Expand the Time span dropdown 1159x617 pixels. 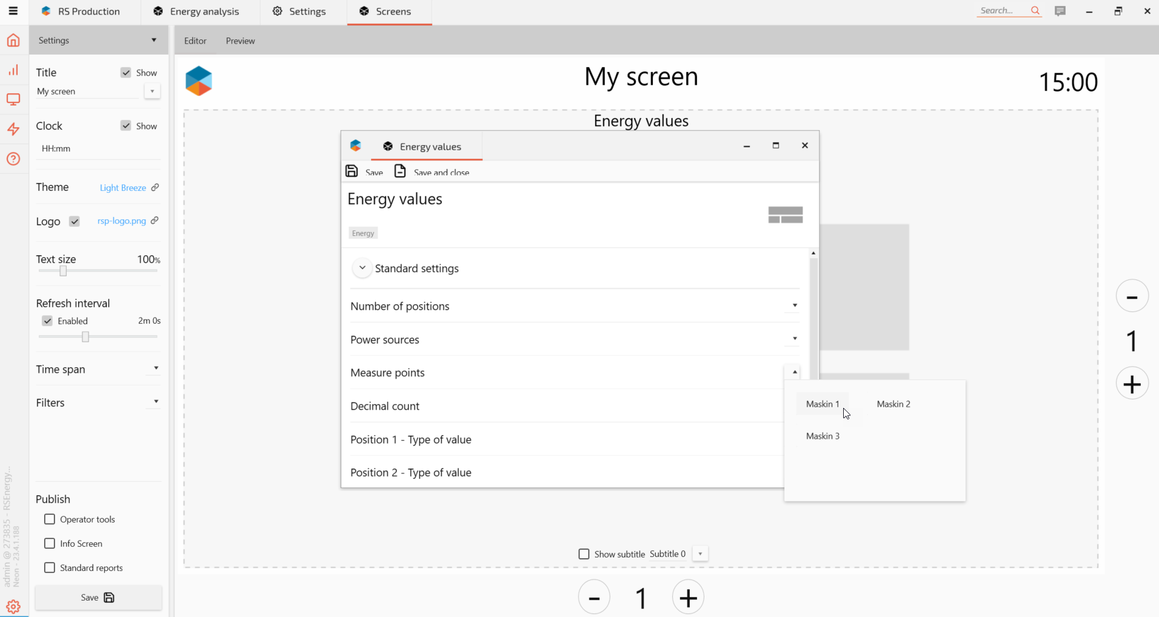[x=156, y=369]
